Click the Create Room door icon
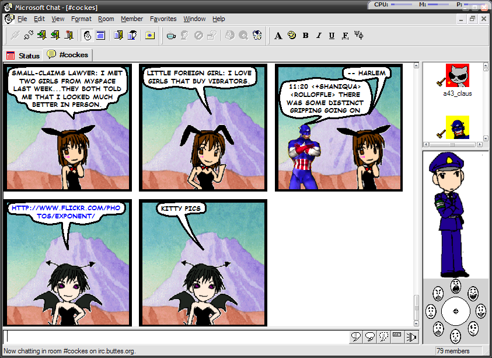This screenshot has height=358, width=492. point(69,36)
